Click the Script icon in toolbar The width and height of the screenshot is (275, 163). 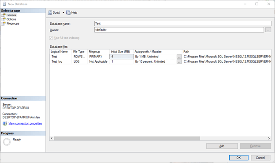[50, 12]
